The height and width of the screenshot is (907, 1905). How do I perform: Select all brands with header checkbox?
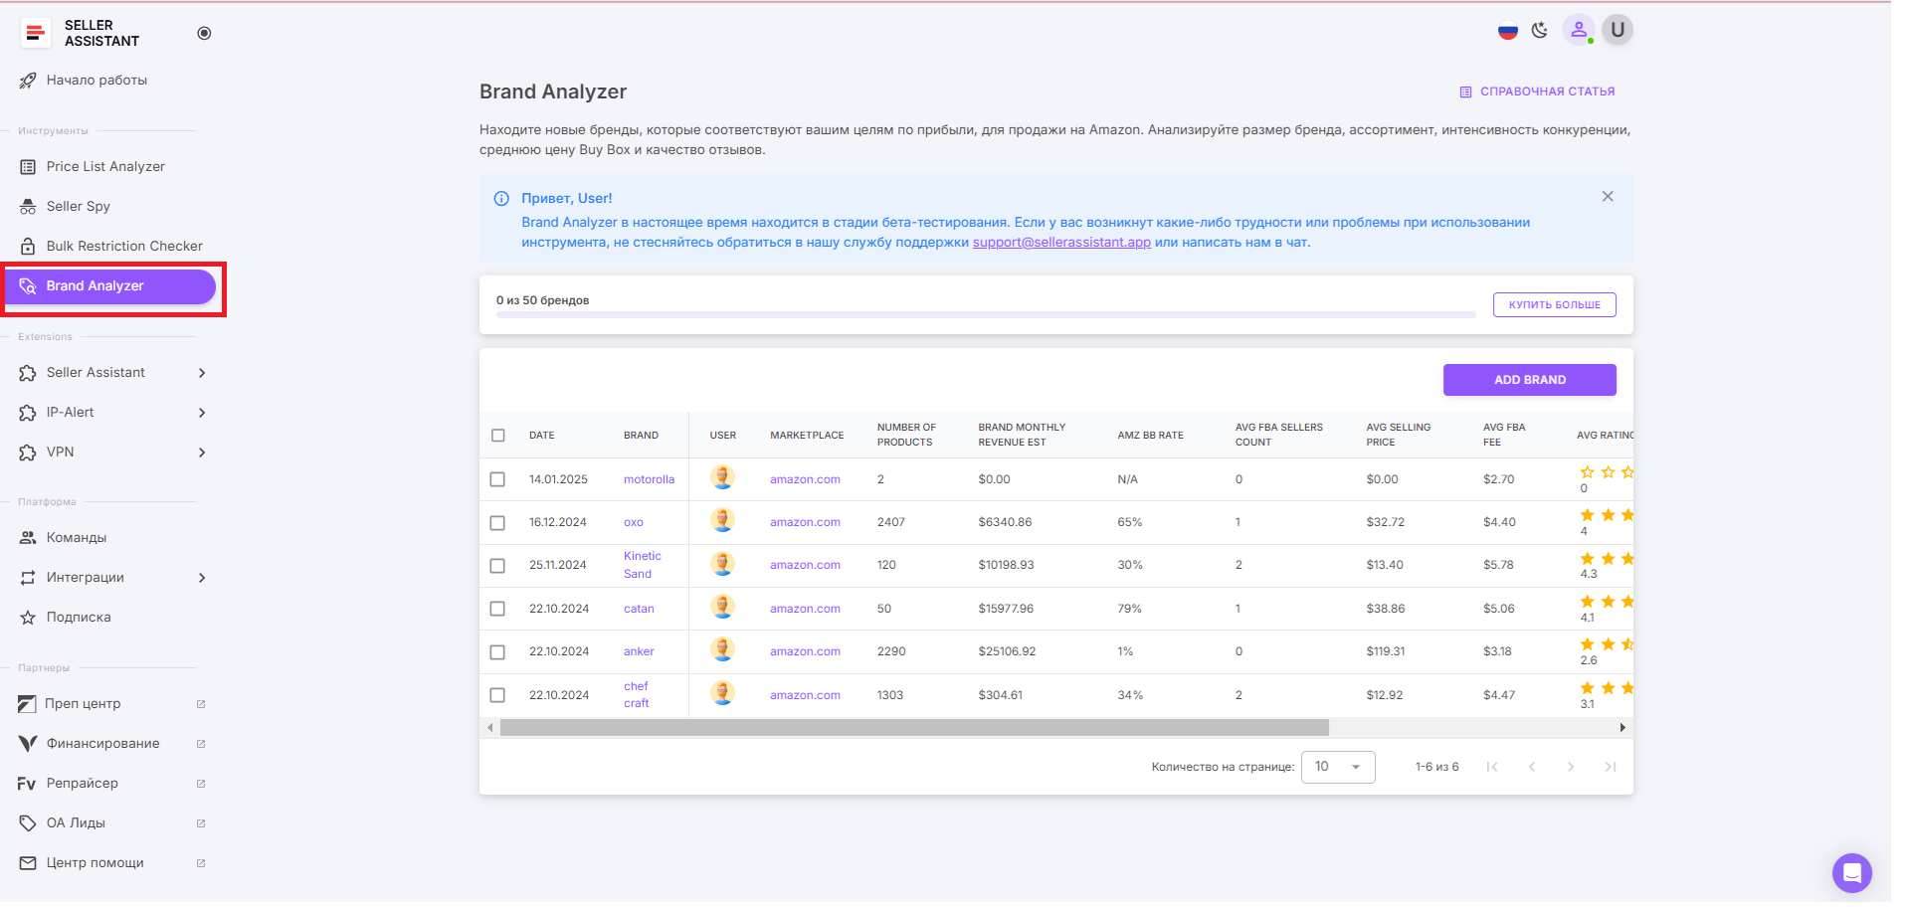498,435
